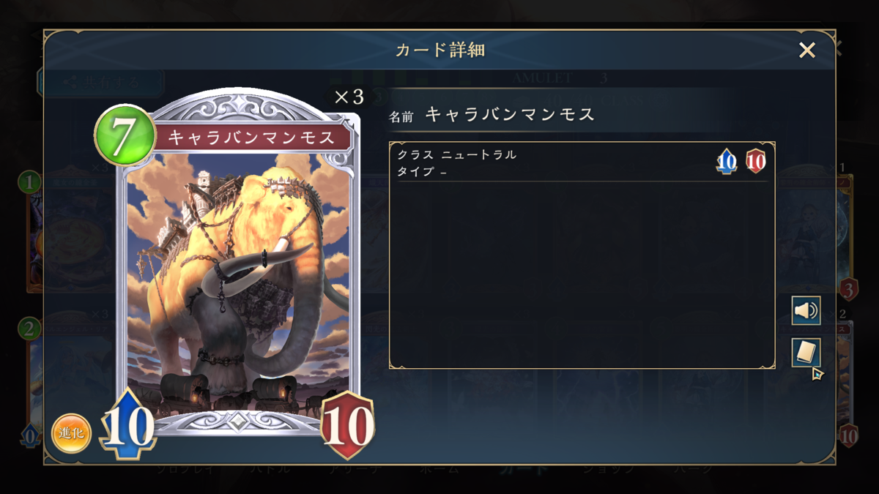Image resolution: width=879 pixels, height=494 pixels.
Task: Click the カード詳細 title bar
Action: click(x=439, y=50)
